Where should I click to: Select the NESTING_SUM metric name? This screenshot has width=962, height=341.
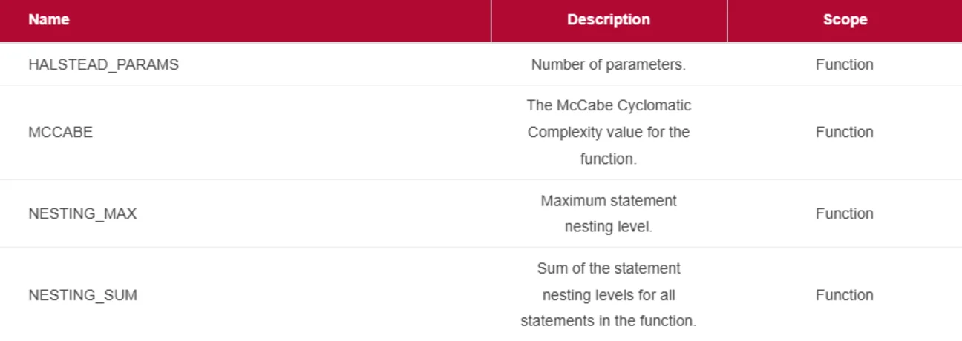coord(82,295)
